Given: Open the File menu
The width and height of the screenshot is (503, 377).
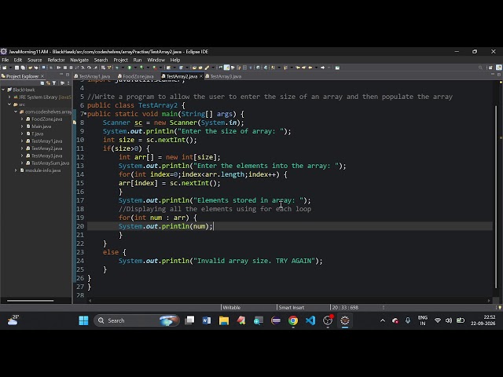Looking at the screenshot, I should [x=6, y=60].
